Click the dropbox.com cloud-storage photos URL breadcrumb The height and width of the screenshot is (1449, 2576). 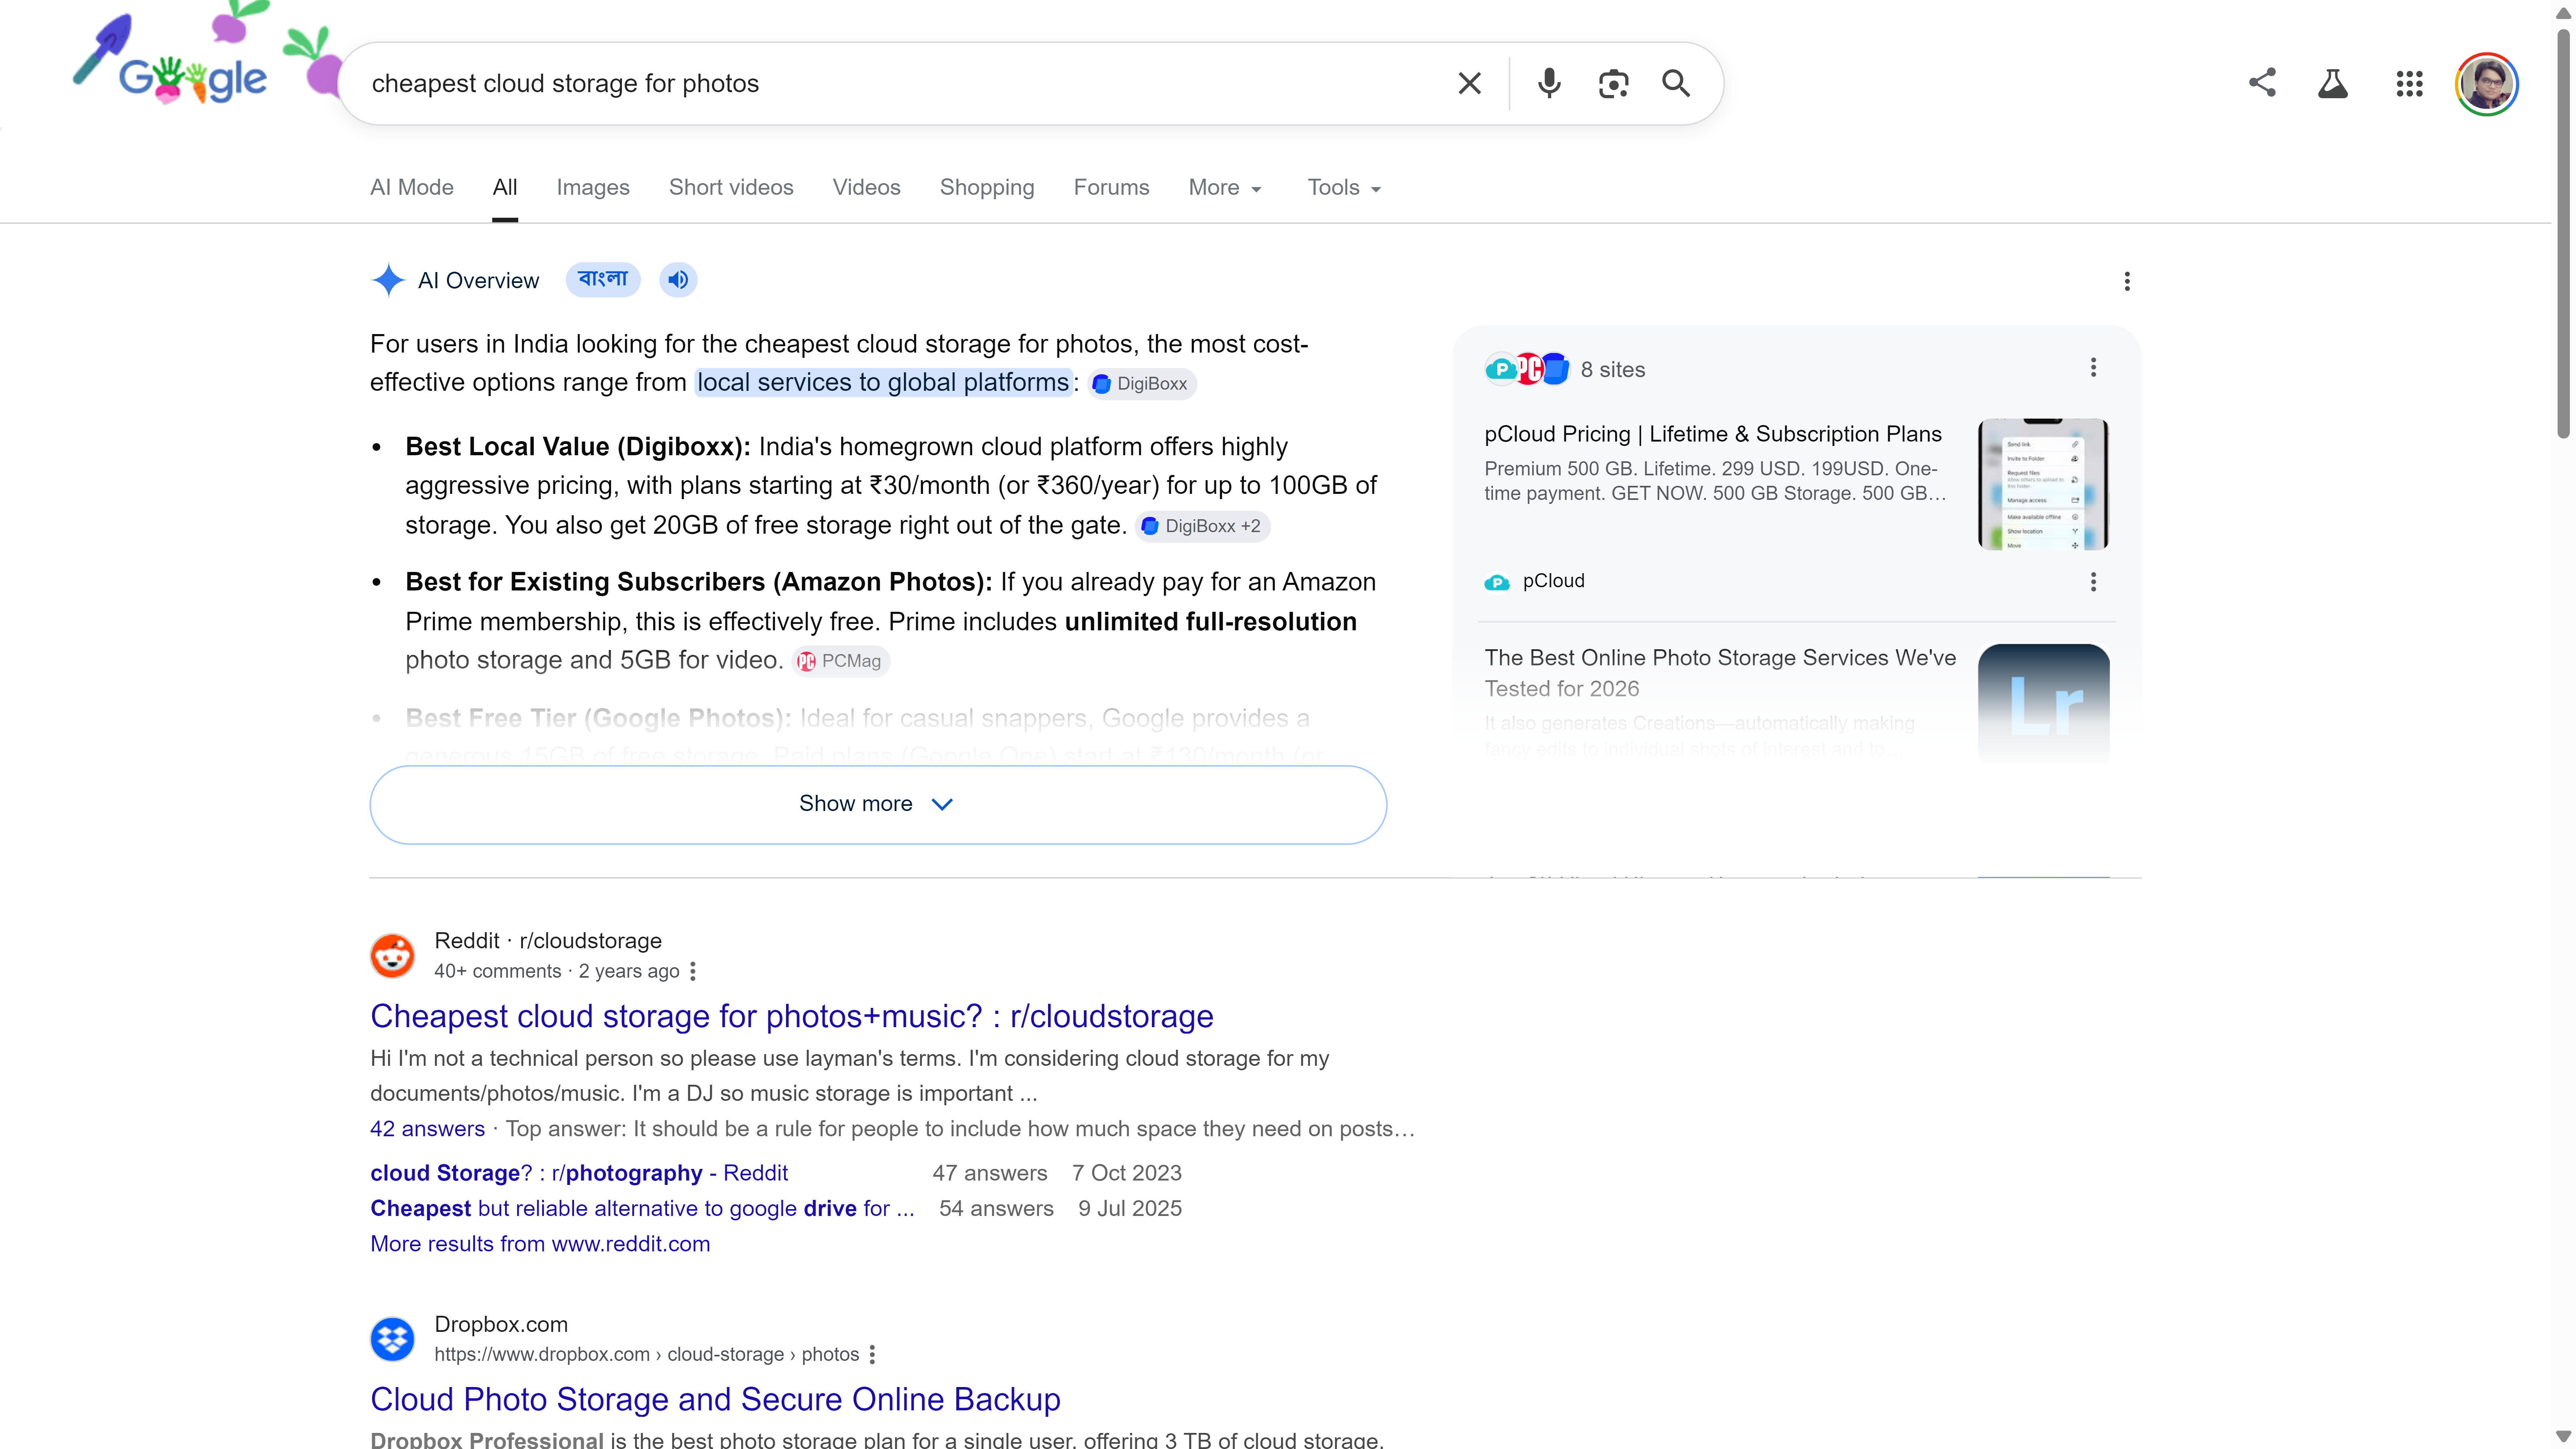pos(646,1354)
